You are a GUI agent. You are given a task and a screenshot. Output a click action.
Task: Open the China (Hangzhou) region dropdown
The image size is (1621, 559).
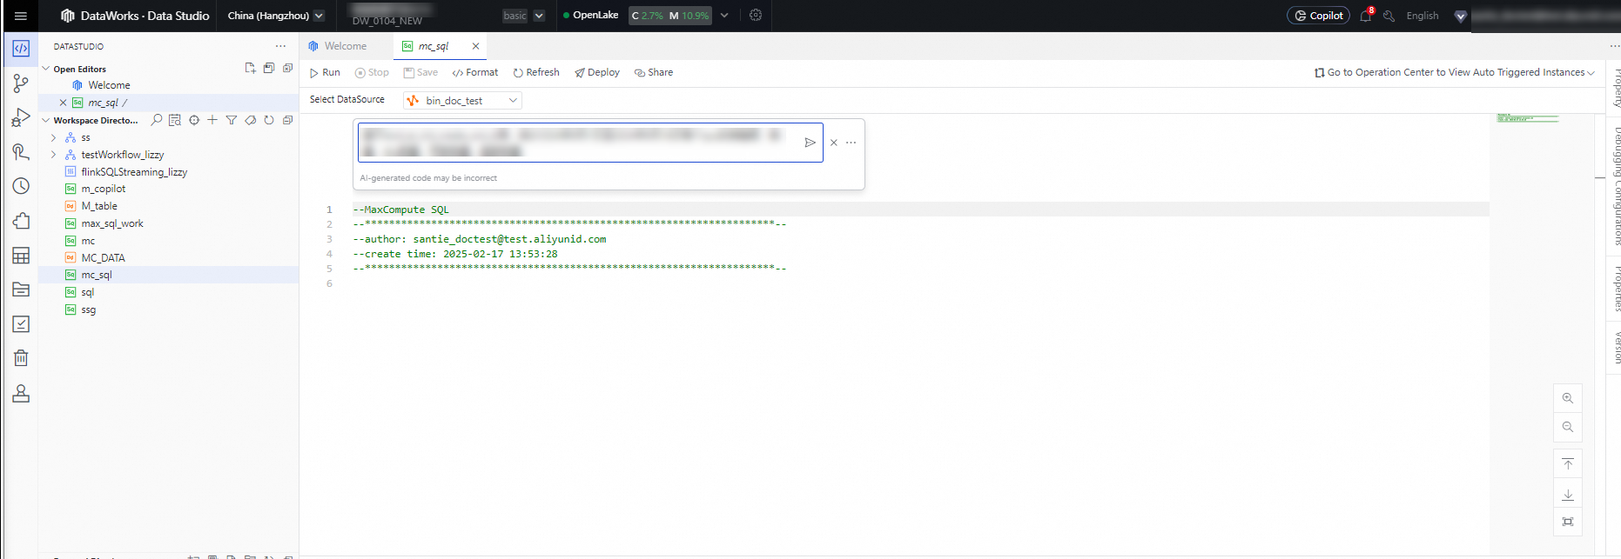[x=275, y=16]
